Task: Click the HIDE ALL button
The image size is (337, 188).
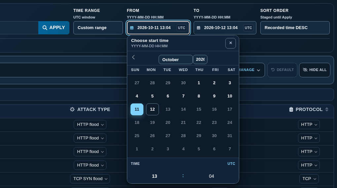Action: 315,70
